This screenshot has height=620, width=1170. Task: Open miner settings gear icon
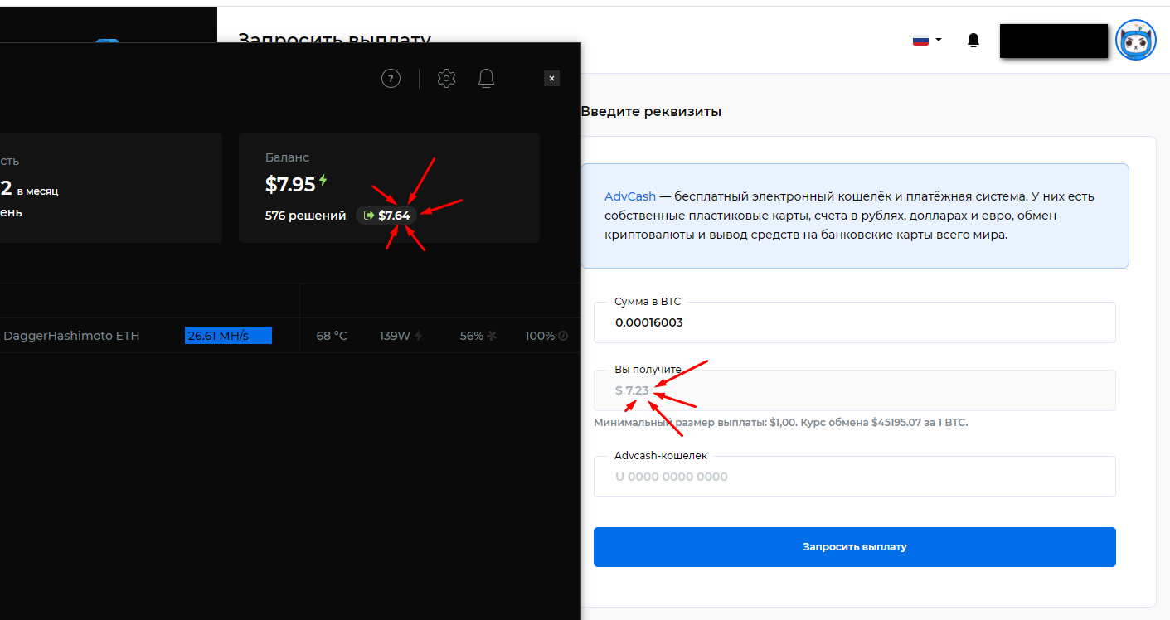click(446, 78)
